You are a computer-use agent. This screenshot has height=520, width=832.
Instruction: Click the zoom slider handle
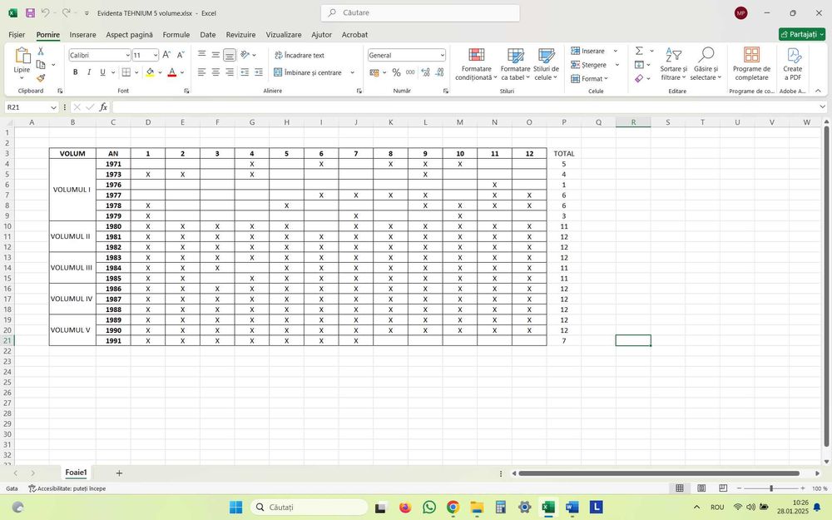click(x=771, y=488)
